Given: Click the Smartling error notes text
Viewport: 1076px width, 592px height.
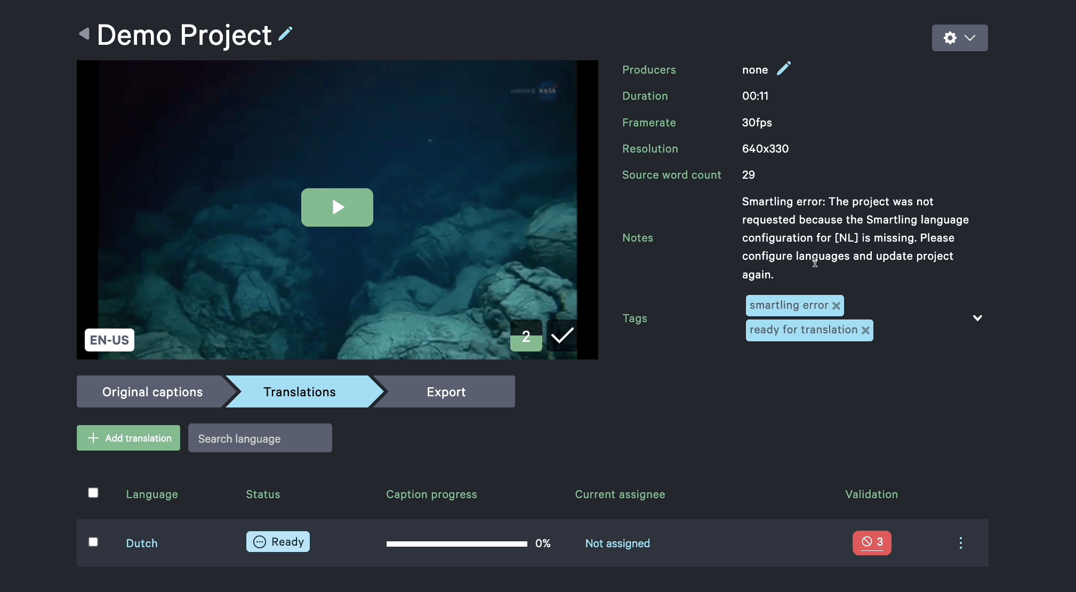Looking at the screenshot, I should tap(855, 238).
